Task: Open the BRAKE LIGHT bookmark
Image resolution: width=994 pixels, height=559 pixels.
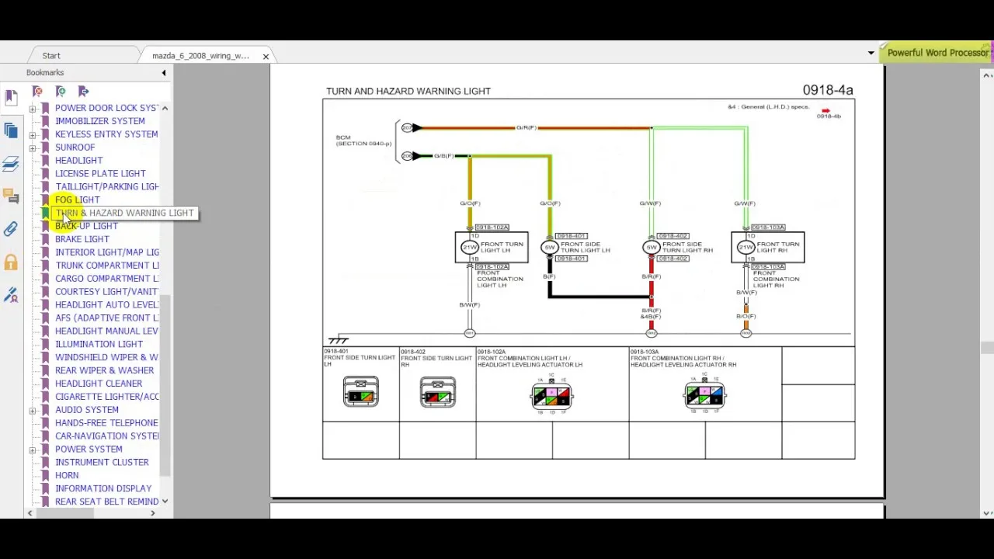Action: pos(82,239)
